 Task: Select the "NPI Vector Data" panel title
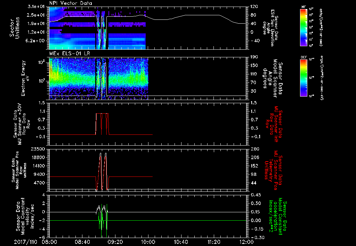71,3
